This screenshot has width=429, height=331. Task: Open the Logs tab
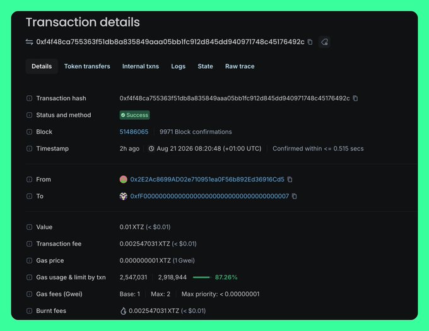pyautogui.click(x=178, y=66)
